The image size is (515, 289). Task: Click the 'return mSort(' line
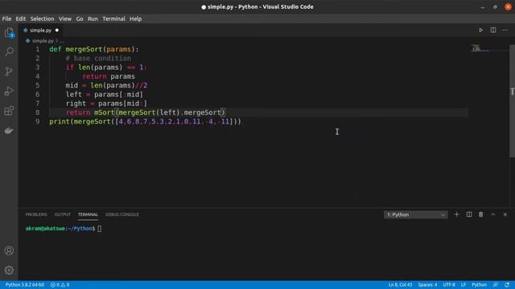pyautogui.click(x=146, y=112)
